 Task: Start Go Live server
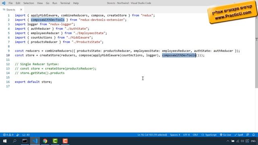click(225, 135)
